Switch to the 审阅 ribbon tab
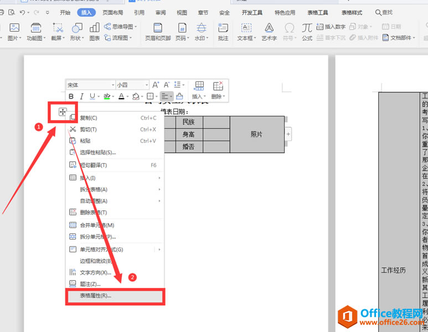The image size is (428, 332). [x=161, y=13]
